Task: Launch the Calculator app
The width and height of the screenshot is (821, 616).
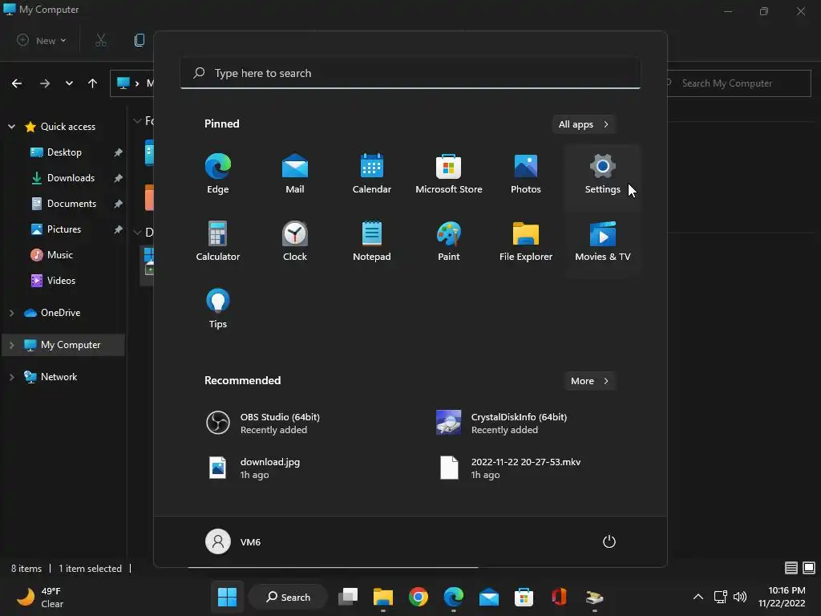Action: coord(218,242)
